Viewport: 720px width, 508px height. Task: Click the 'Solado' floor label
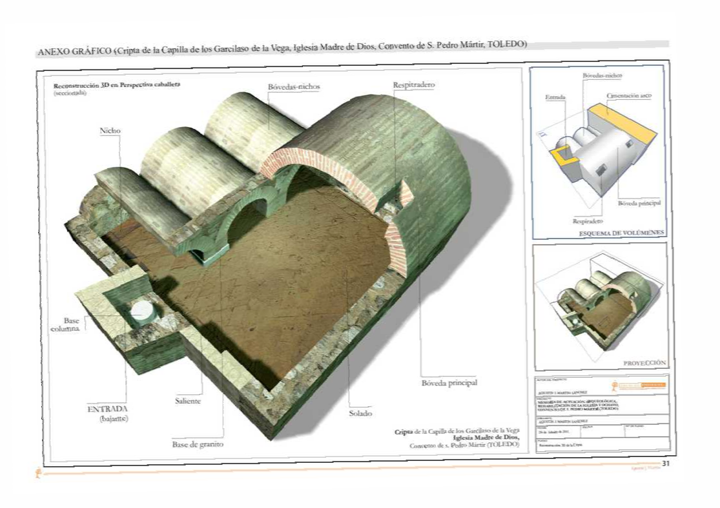[x=360, y=413]
